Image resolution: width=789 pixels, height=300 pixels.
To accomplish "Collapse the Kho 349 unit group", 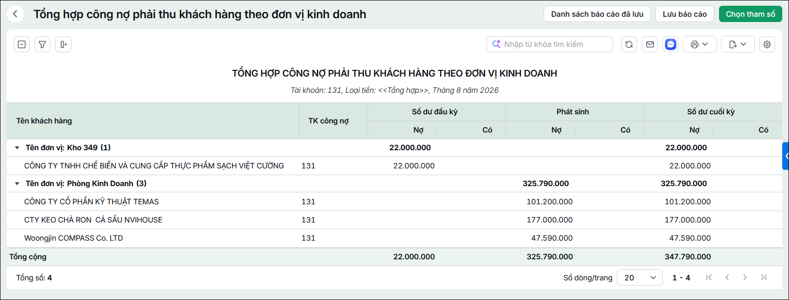I will click(x=17, y=148).
